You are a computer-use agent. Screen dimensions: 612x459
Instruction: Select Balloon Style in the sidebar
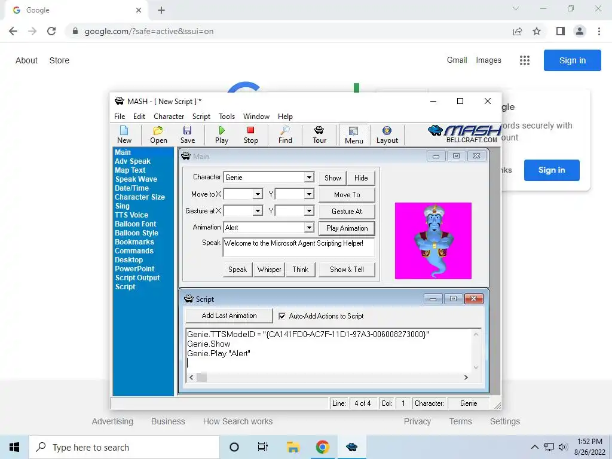pos(137,233)
